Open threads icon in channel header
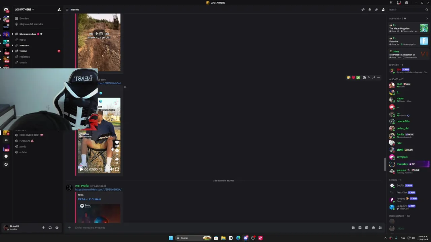The height and width of the screenshot is (242, 431). coord(363,9)
